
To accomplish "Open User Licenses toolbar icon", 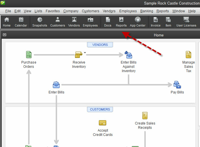I will (x=186, y=22).
